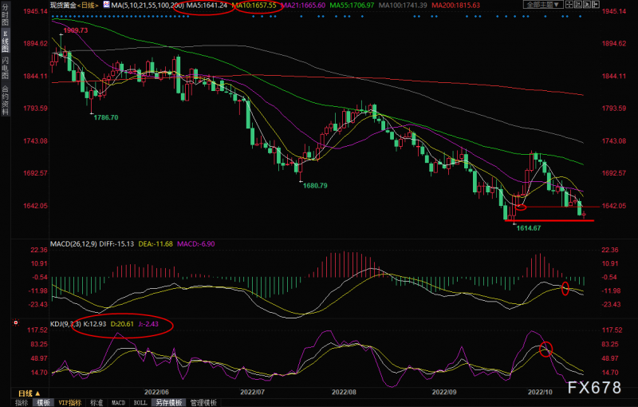Click the J:-2.43 value

point(148,324)
